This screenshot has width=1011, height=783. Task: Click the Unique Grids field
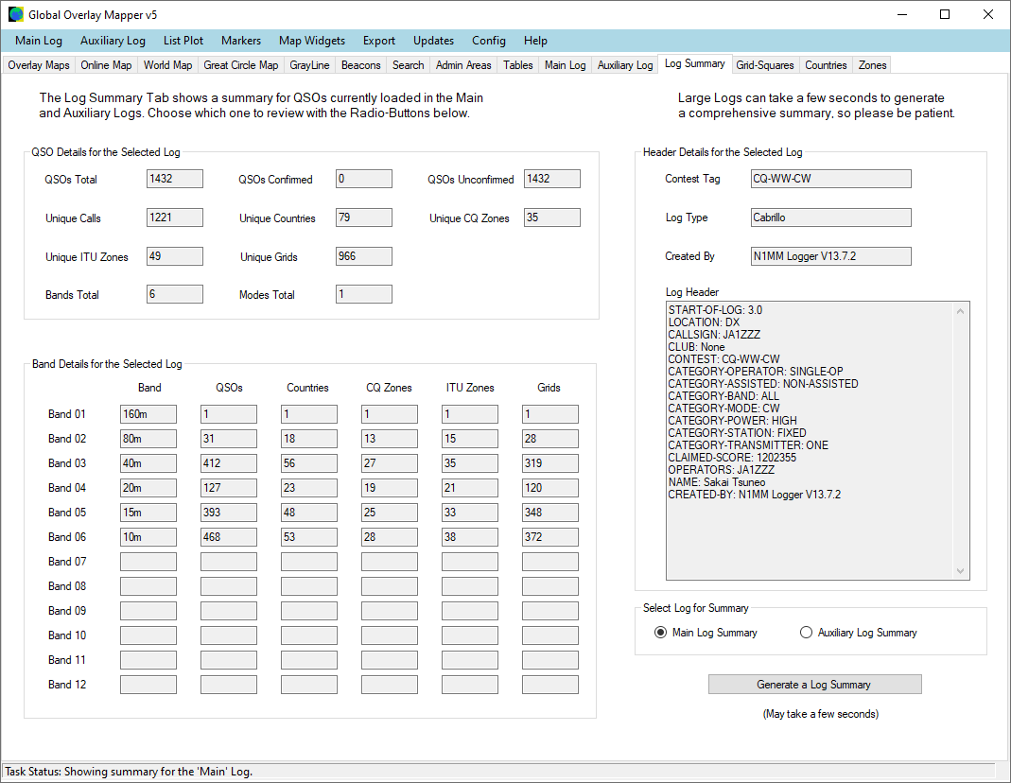pos(364,256)
